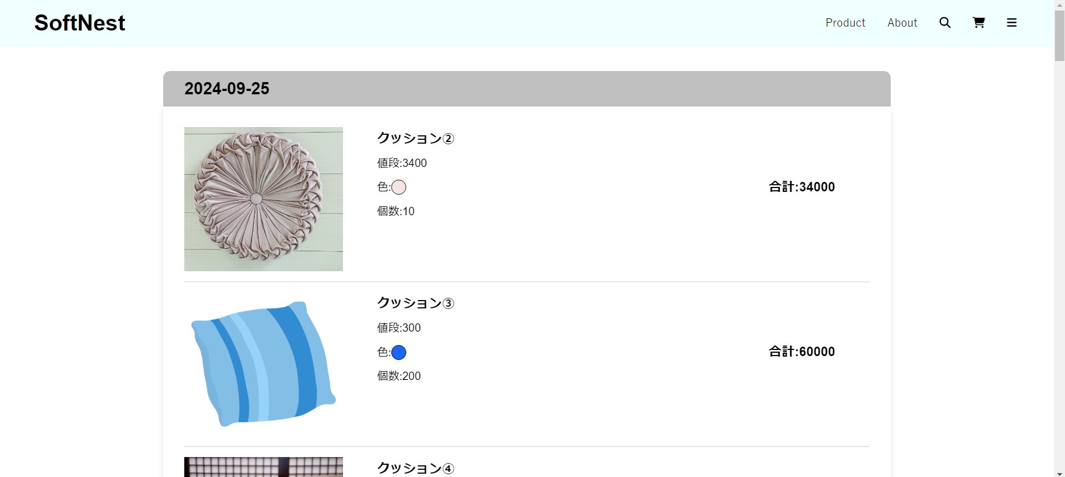1065x477 pixels.
Task: Open the shopping cart icon
Action: point(978,23)
